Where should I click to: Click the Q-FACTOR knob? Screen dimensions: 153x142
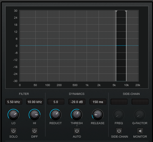[140, 115]
